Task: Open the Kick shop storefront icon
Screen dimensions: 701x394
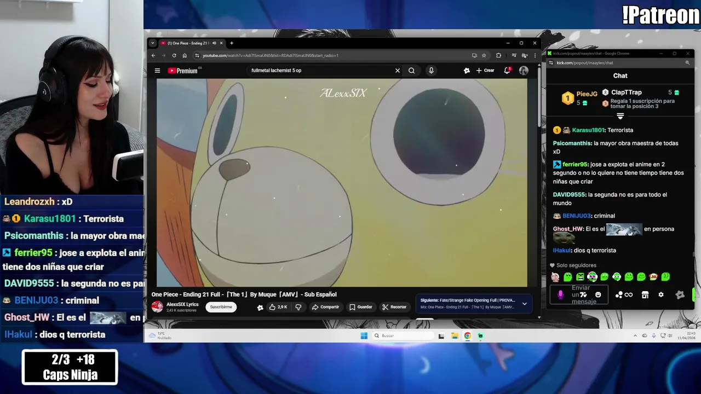Action: click(x=645, y=294)
